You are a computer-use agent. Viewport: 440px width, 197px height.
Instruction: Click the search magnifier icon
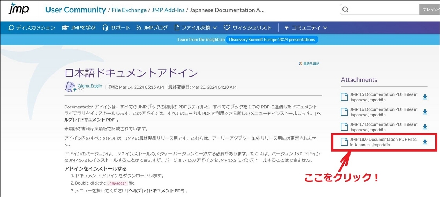(x=345, y=10)
